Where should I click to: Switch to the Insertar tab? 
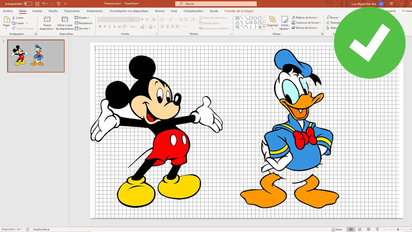click(37, 11)
